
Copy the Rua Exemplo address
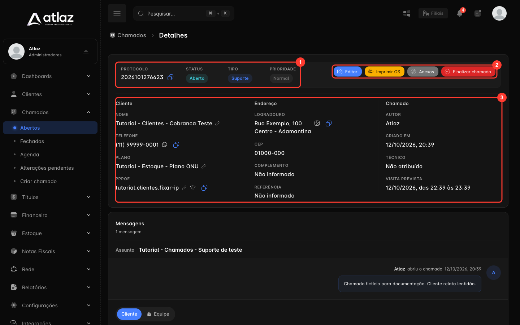(329, 123)
